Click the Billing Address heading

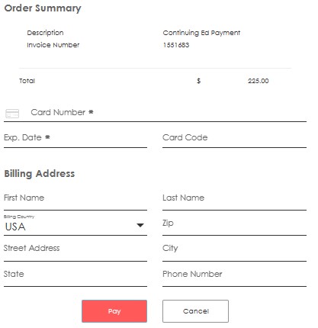(x=40, y=174)
